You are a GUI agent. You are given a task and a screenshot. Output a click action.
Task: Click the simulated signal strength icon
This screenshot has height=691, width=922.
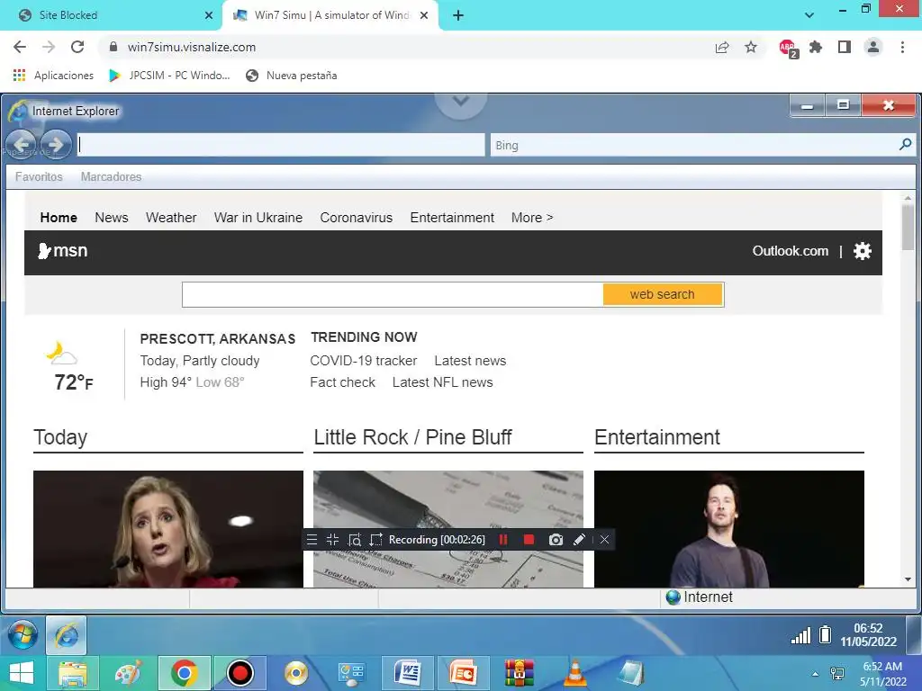(800, 636)
